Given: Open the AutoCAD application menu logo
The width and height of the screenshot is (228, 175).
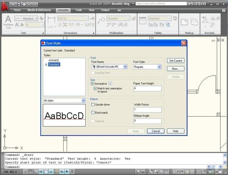Looking at the screenshot, I should coord(5,6).
